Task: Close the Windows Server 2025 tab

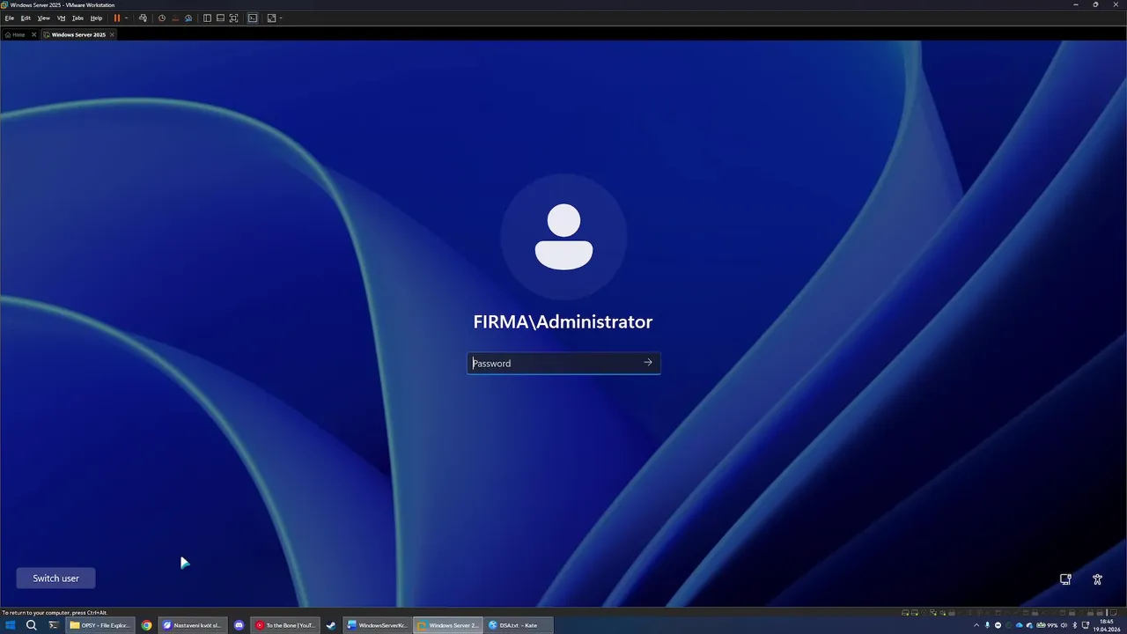Action: point(112,34)
